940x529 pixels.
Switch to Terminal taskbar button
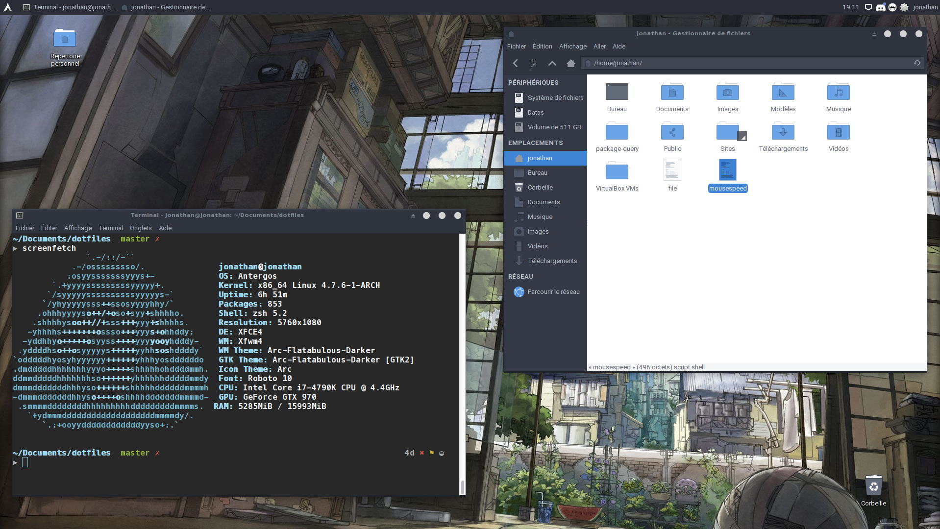(x=69, y=7)
